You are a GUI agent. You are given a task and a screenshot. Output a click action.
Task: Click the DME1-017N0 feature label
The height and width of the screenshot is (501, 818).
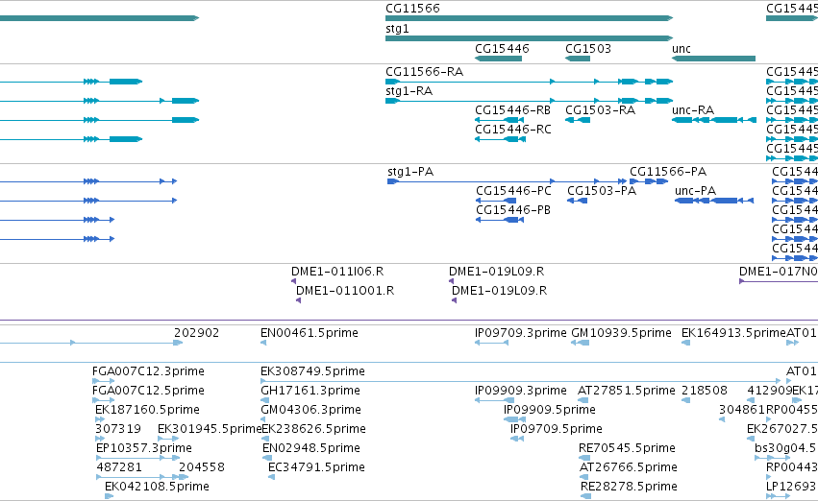point(779,272)
